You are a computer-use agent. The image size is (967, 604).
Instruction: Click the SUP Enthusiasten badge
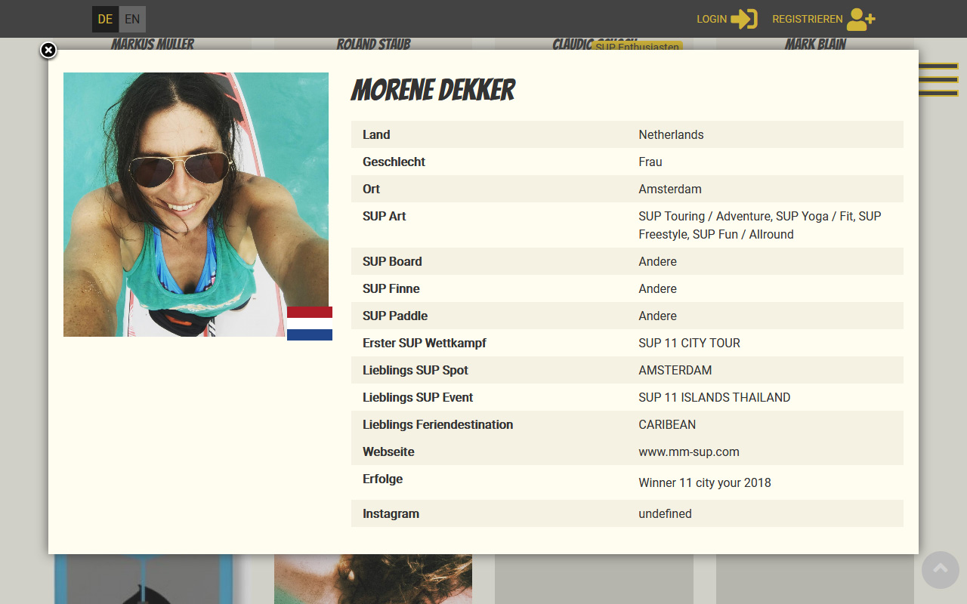click(638, 46)
